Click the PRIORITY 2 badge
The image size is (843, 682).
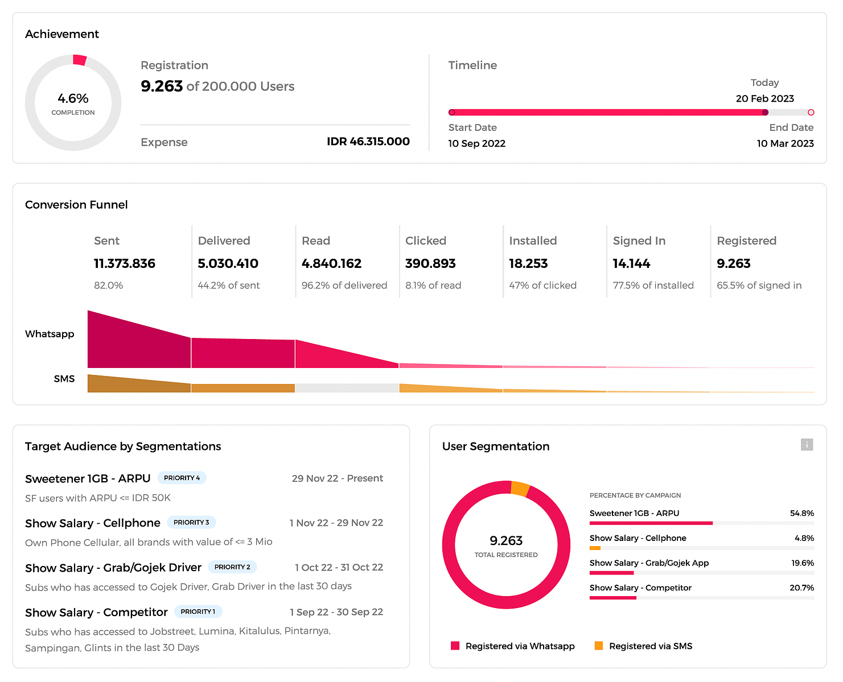click(232, 567)
